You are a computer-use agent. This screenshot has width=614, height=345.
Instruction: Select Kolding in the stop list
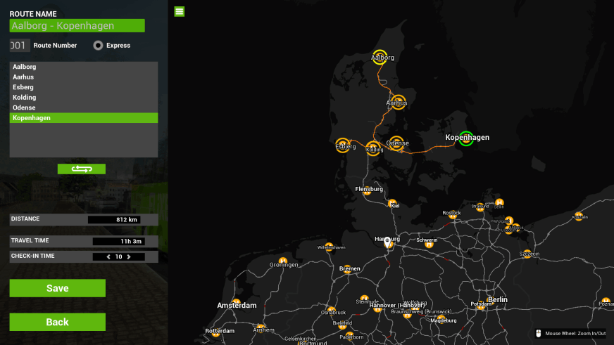(x=84, y=97)
